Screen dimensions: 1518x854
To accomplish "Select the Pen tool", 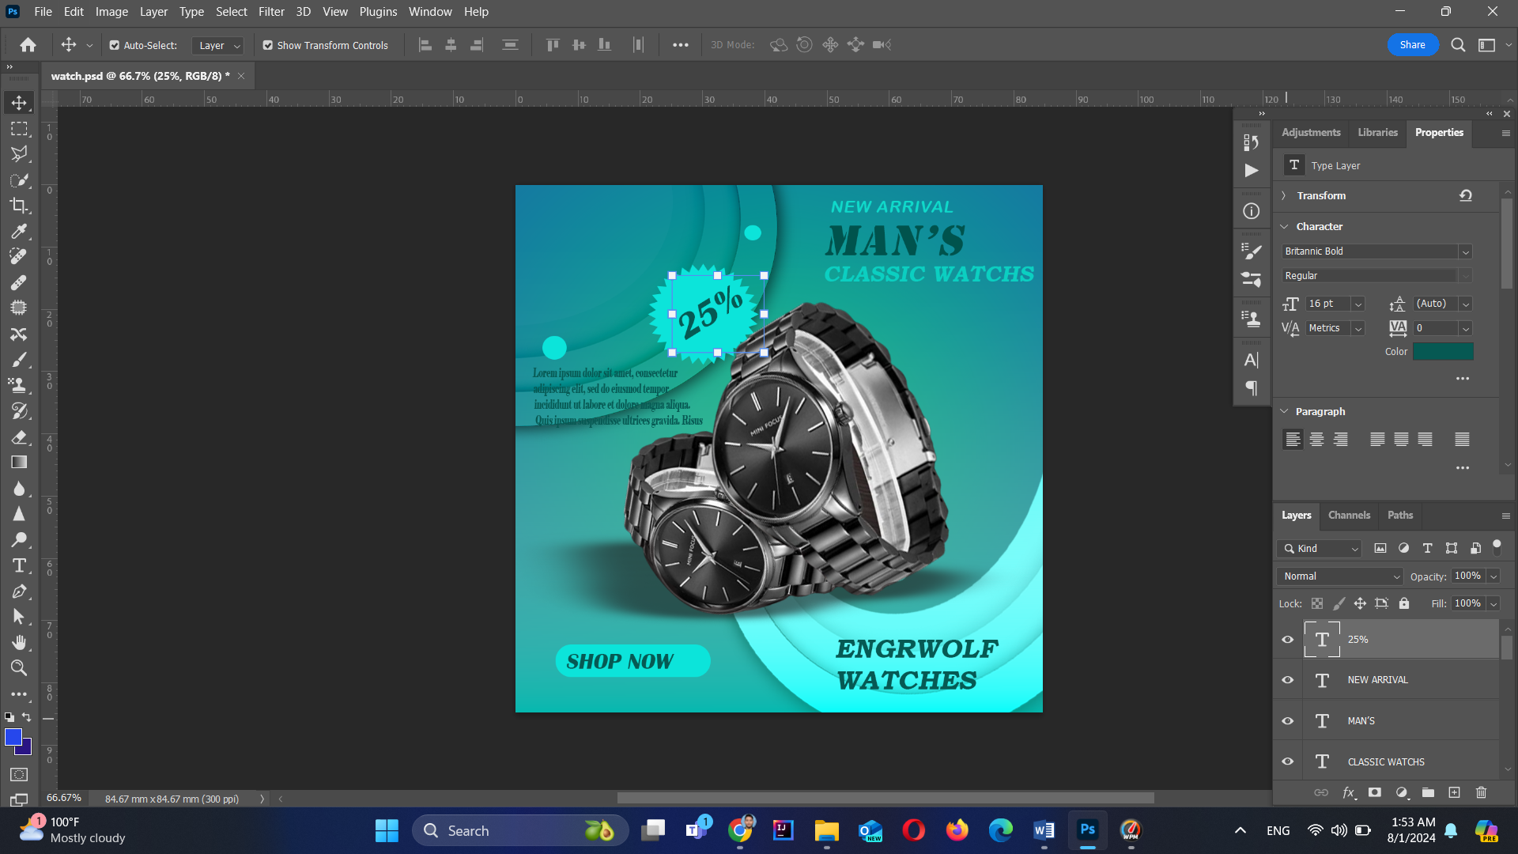I will click(x=19, y=591).
